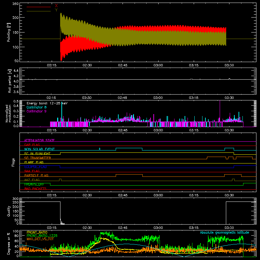260x260 pixels.
Task: Click the yellow FRONT_RATIO legend
Action: [37, 232]
